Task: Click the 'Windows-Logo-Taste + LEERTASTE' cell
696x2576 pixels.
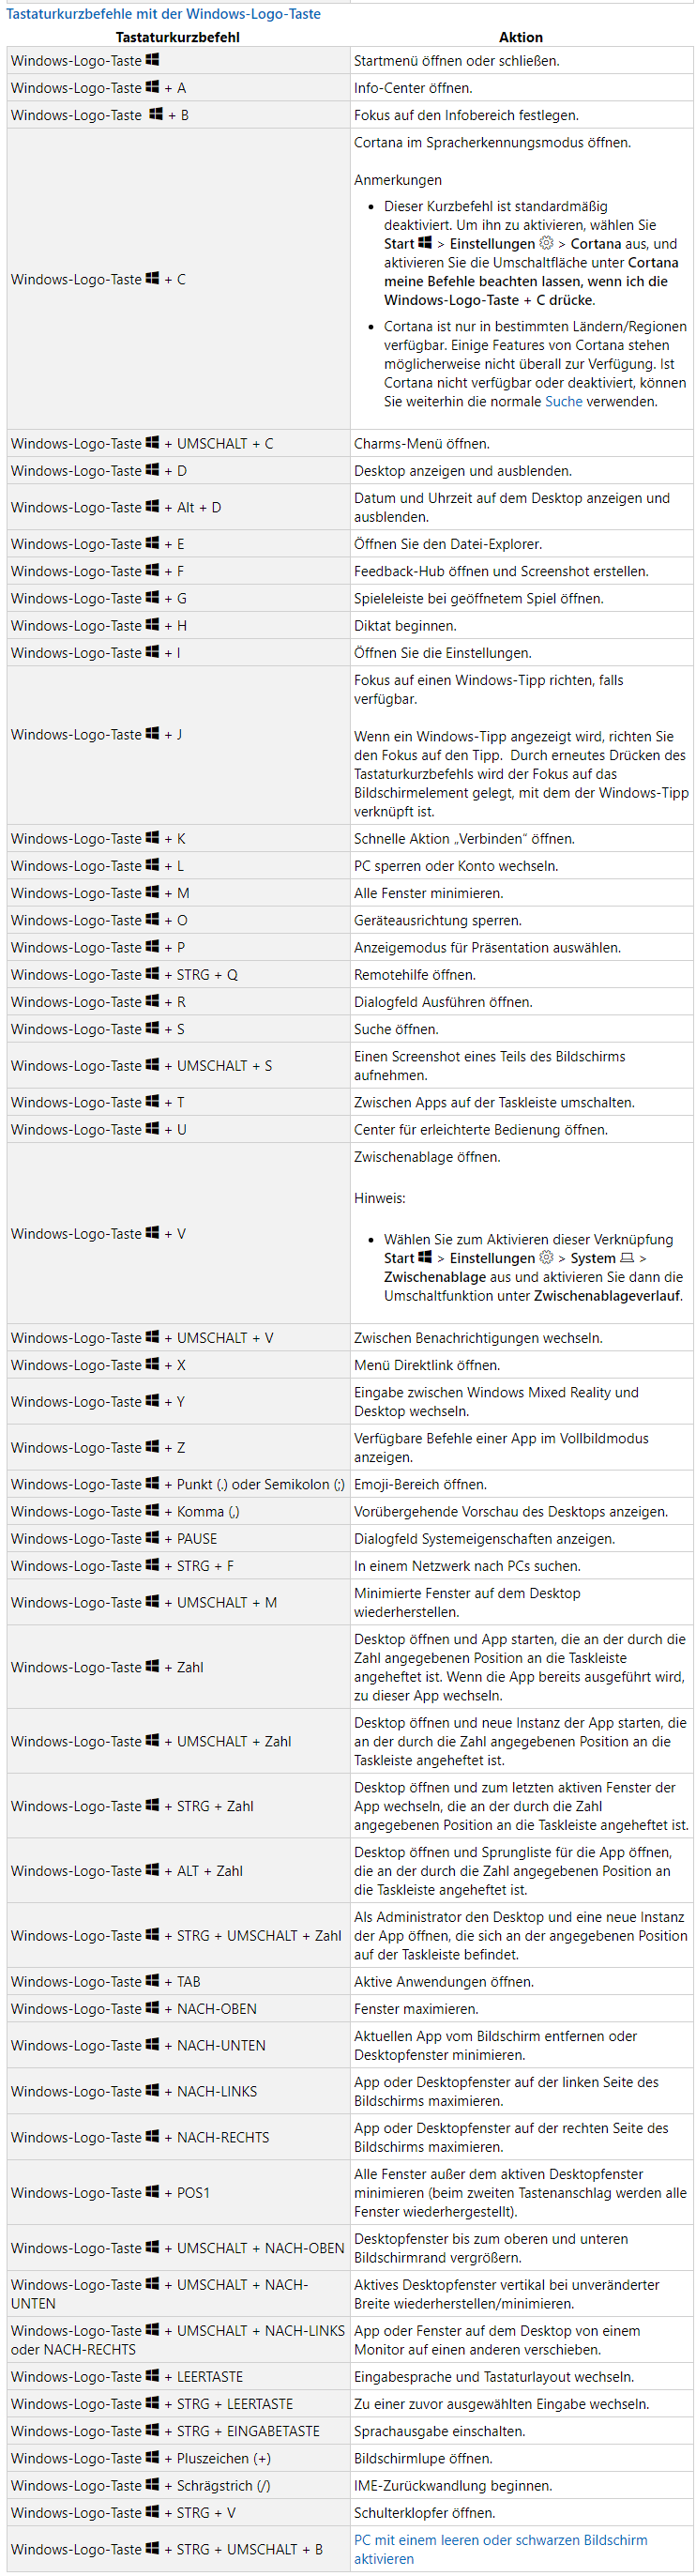Action: pos(178,2376)
